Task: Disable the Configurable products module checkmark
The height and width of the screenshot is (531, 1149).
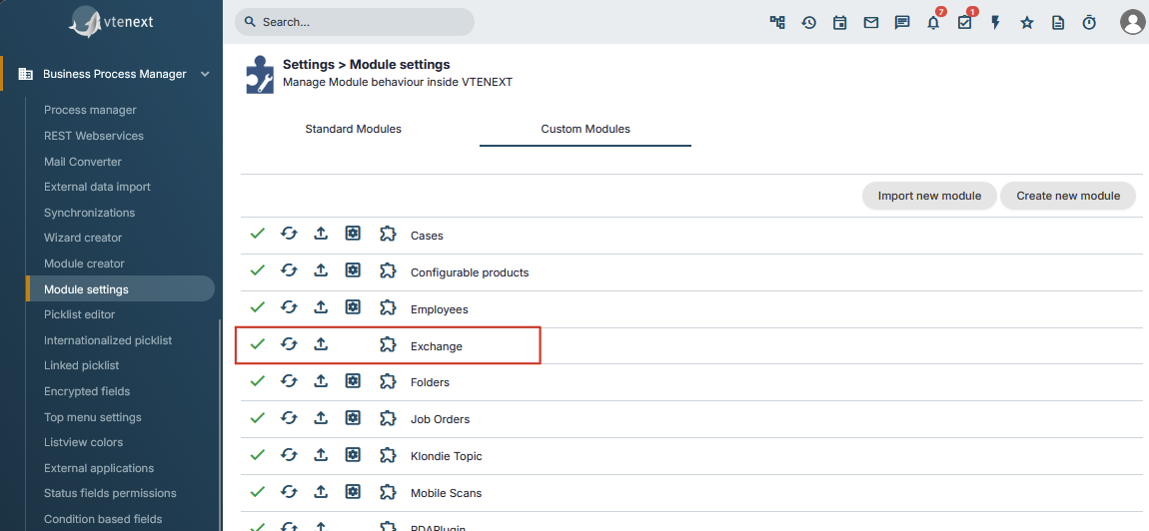Action: click(257, 270)
